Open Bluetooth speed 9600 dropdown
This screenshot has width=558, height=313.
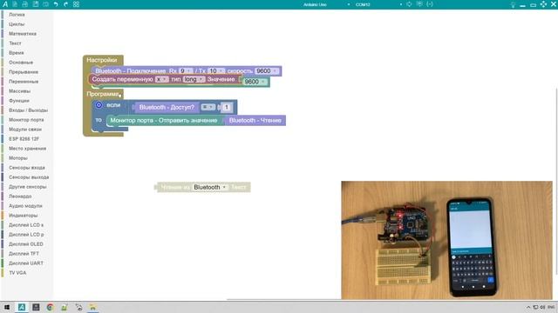(267, 71)
